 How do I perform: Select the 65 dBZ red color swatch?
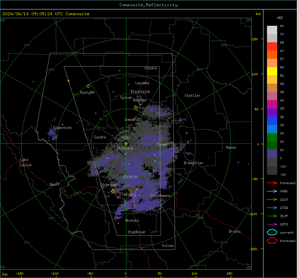click(x=272, y=47)
